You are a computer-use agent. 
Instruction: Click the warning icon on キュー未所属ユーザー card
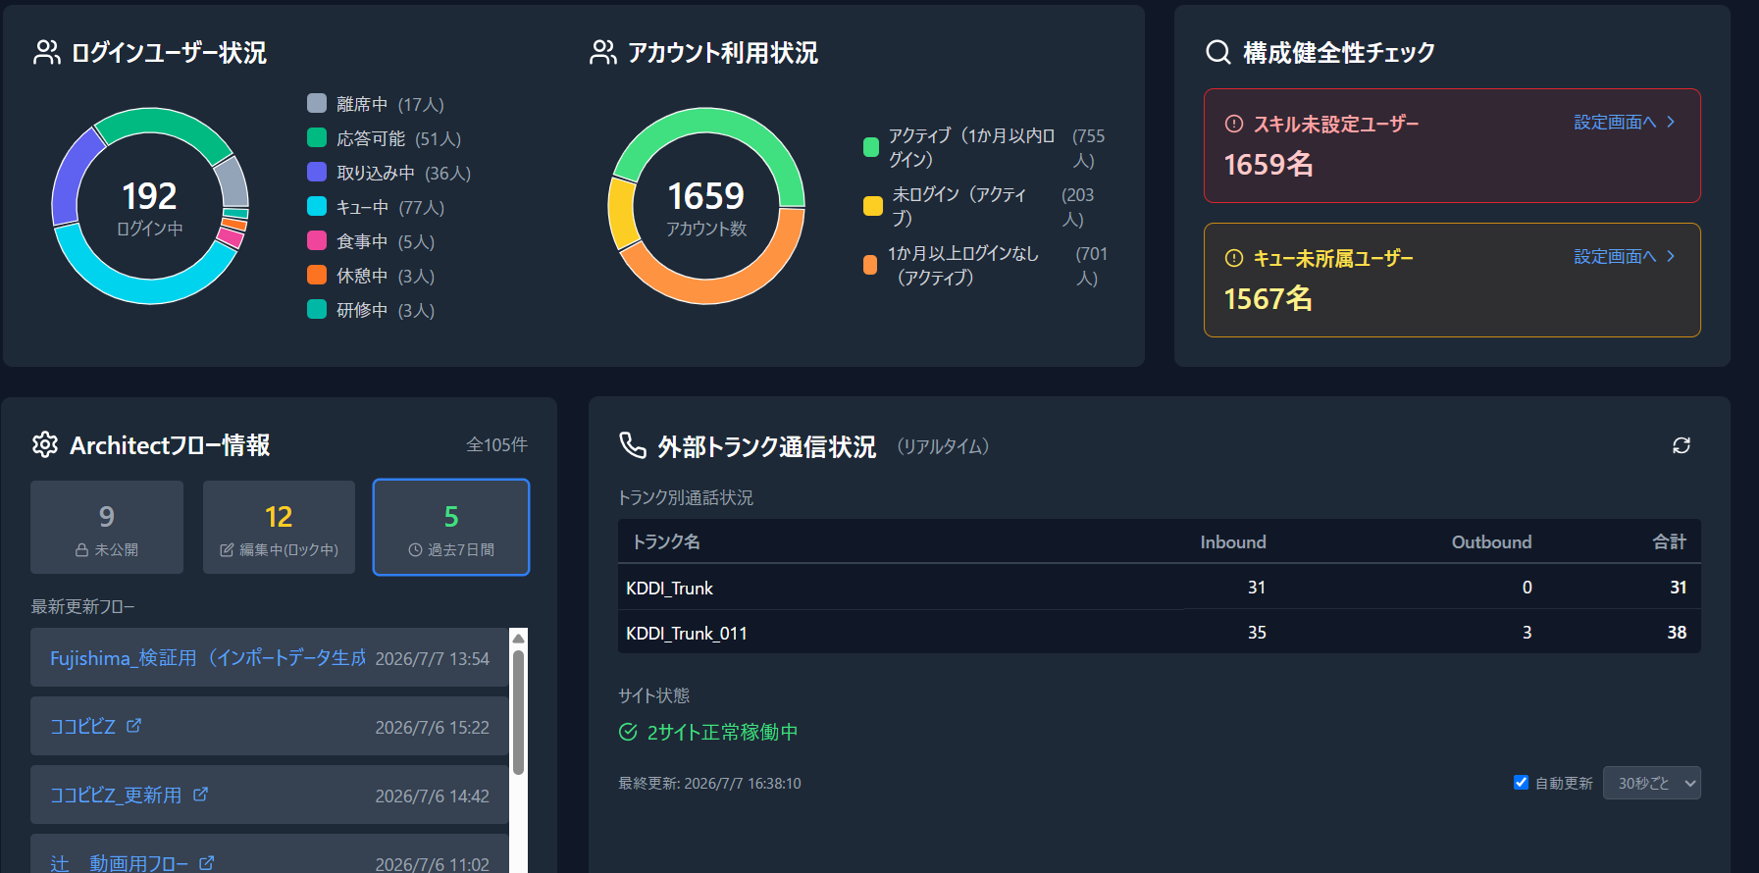tap(1234, 258)
